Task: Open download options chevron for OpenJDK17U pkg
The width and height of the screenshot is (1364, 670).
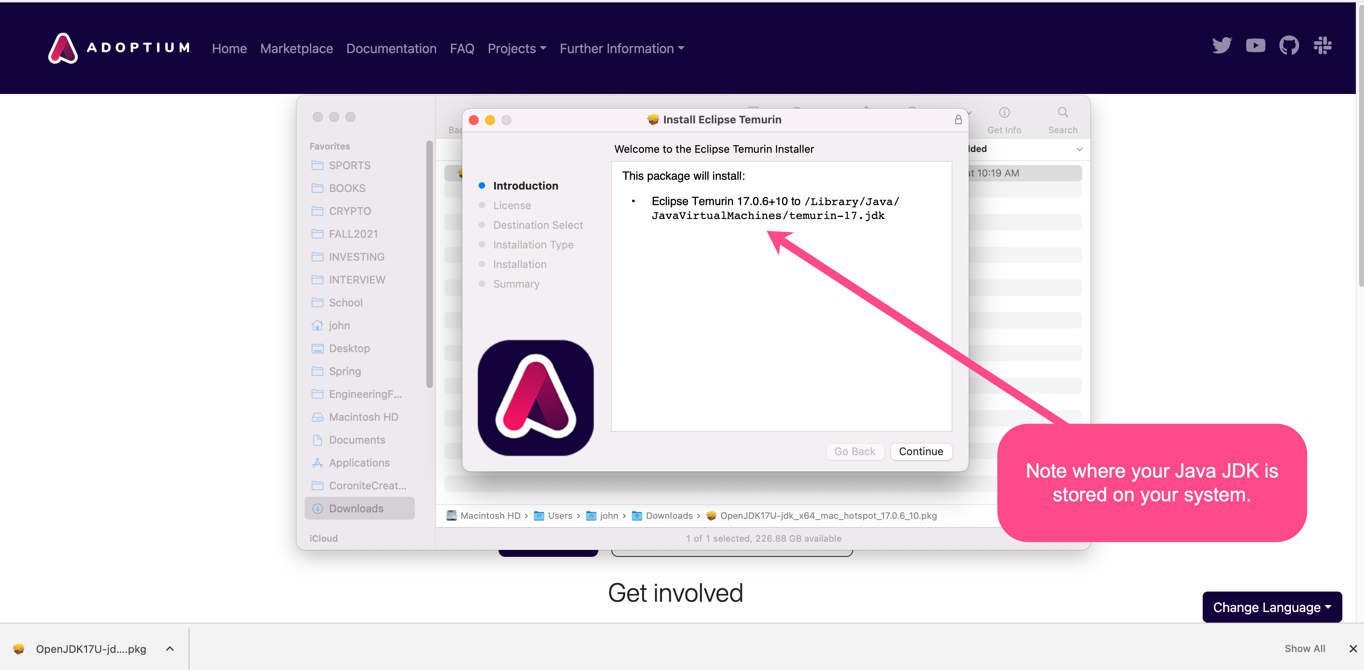Action: click(169, 648)
